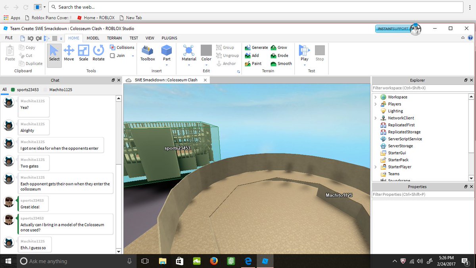Open the FILE menu
Screen dimensions: 476x268
tap(9, 38)
